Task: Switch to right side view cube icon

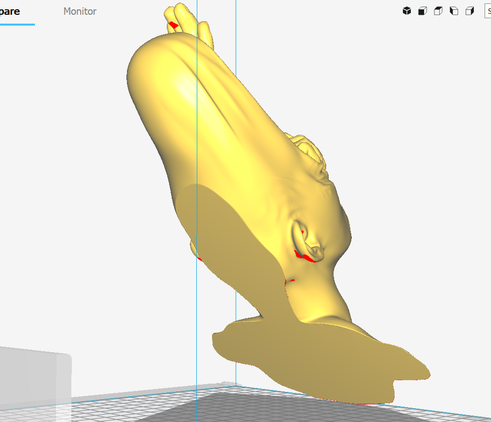Action: [x=469, y=11]
